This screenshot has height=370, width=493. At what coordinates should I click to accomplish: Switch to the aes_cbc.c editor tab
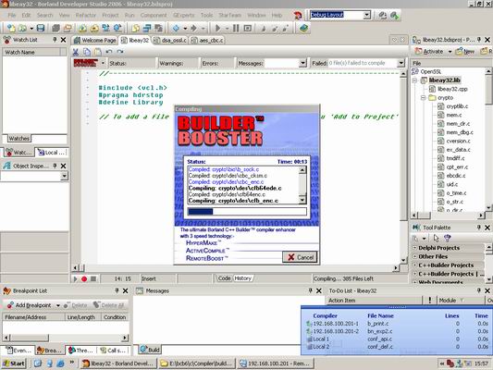coord(207,41)
